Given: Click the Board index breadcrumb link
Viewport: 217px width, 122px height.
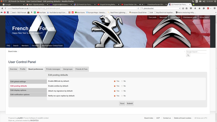Looking at the screenshot, I should click(13, 52).
